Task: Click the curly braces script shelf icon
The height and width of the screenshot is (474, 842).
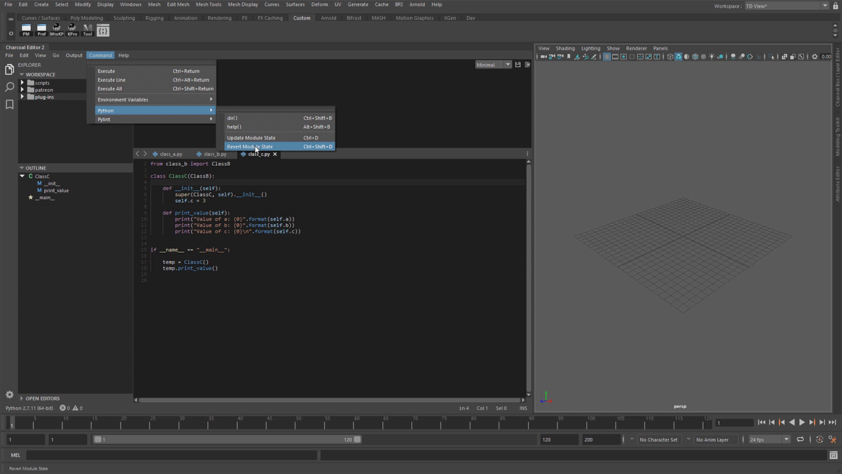Action: 103,30
